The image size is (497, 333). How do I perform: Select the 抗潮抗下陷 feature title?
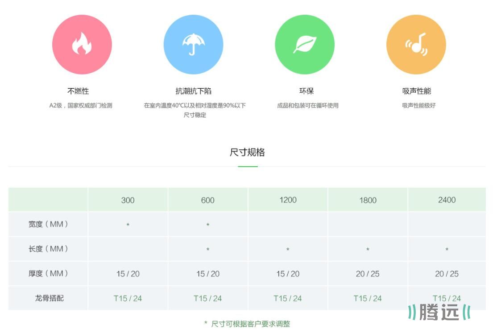pyautogui.click(x=194, y=91)
